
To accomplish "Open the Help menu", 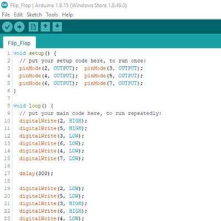I will [x=67, y=14].
